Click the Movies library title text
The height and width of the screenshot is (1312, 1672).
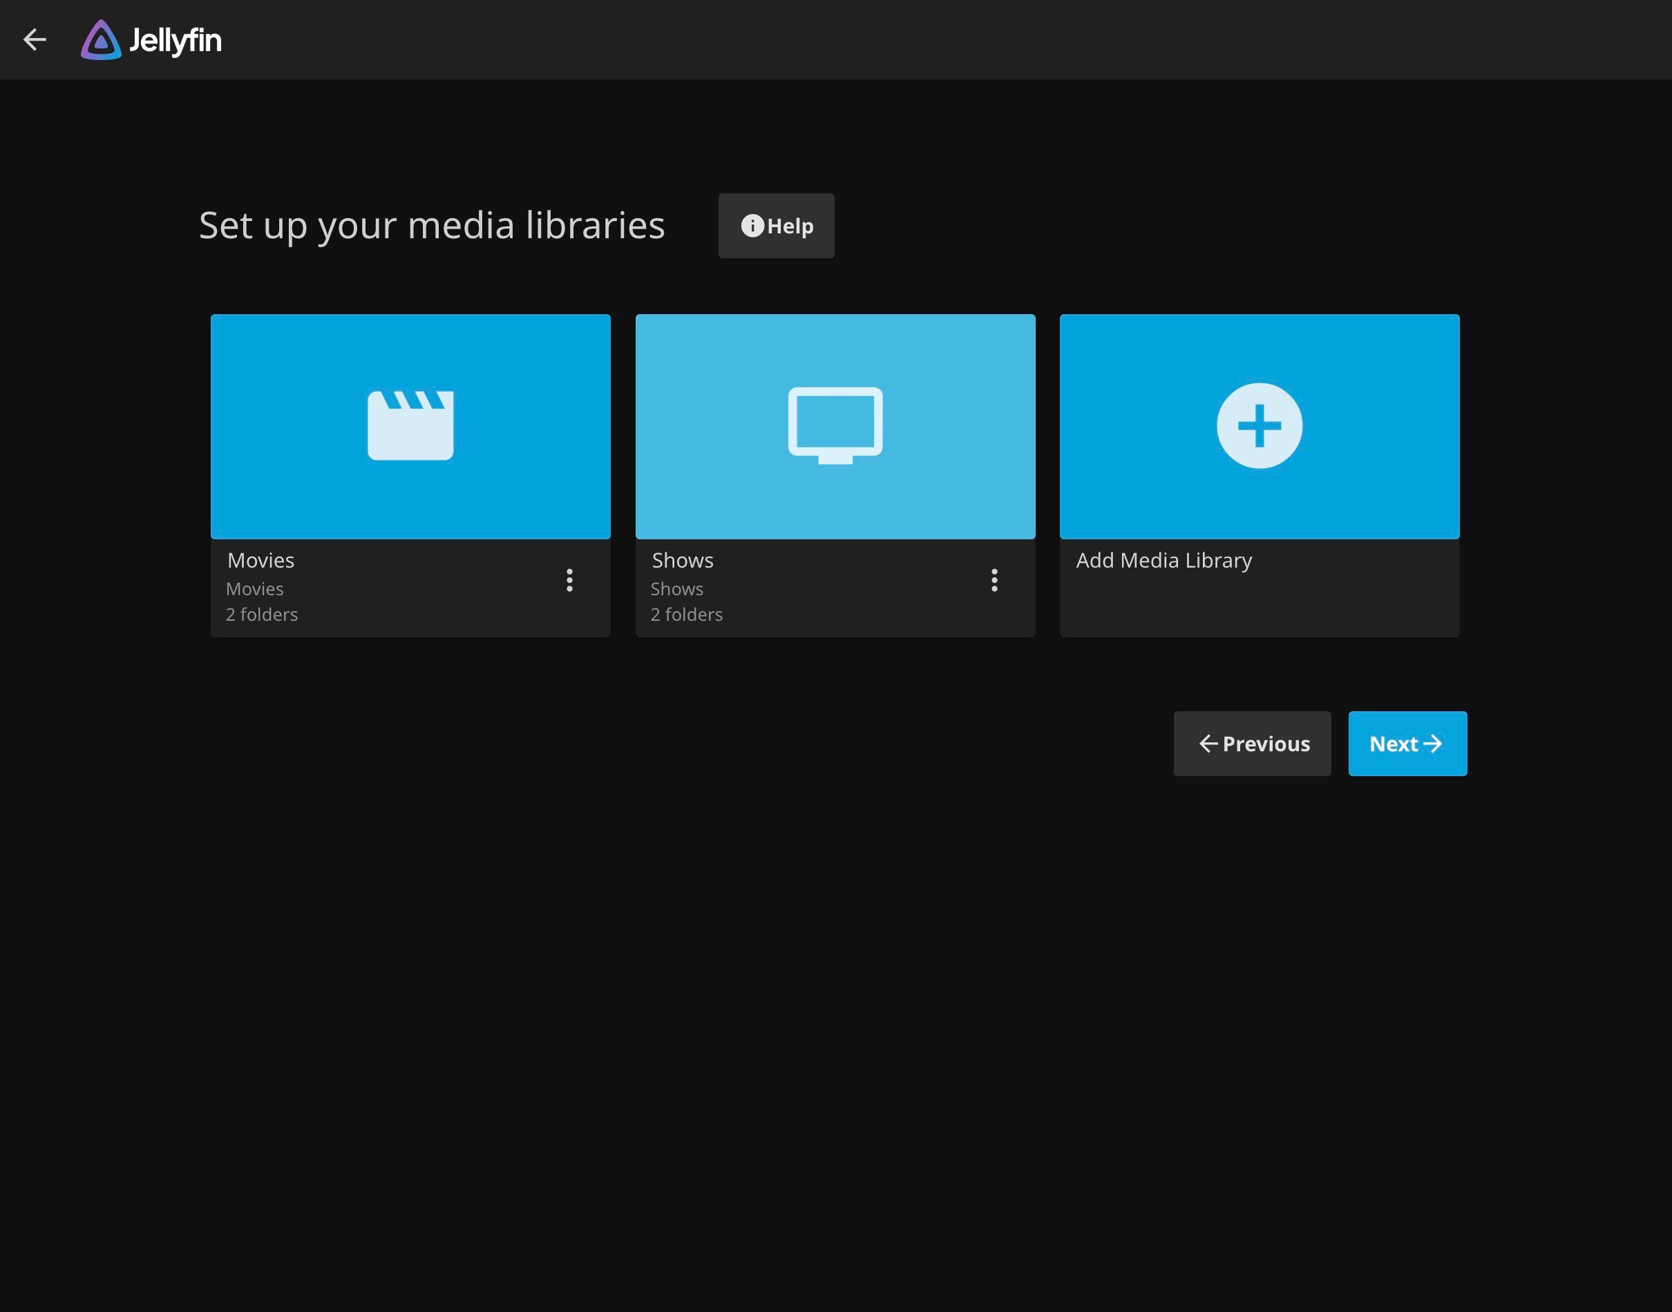261,561
